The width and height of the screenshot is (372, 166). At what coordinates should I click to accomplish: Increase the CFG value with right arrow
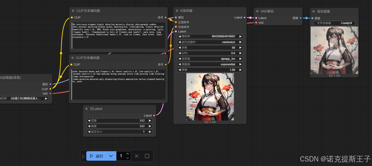coord(240,53)
